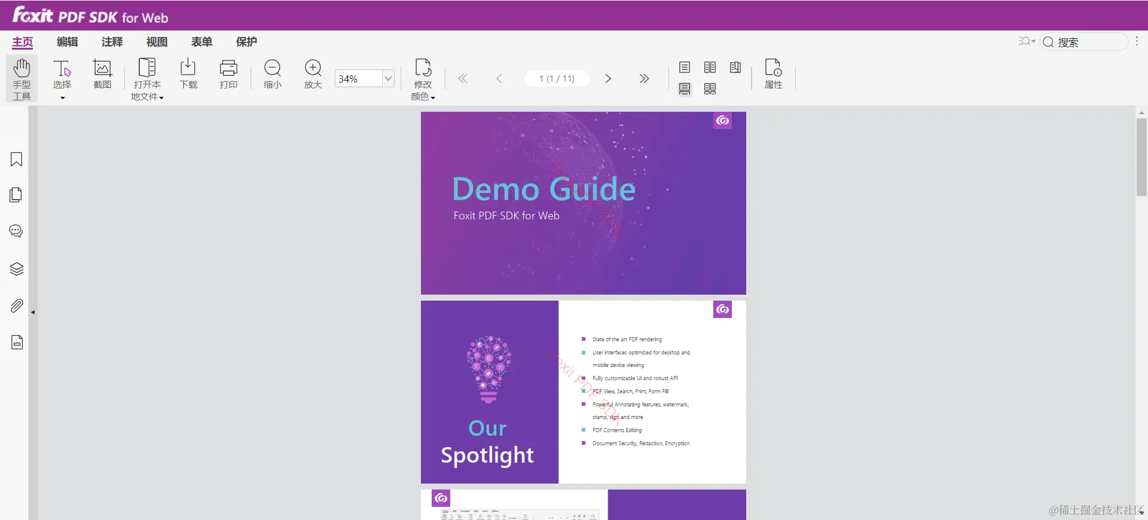
Task: Zoom in with 放大 button
Action: point(313,74)
